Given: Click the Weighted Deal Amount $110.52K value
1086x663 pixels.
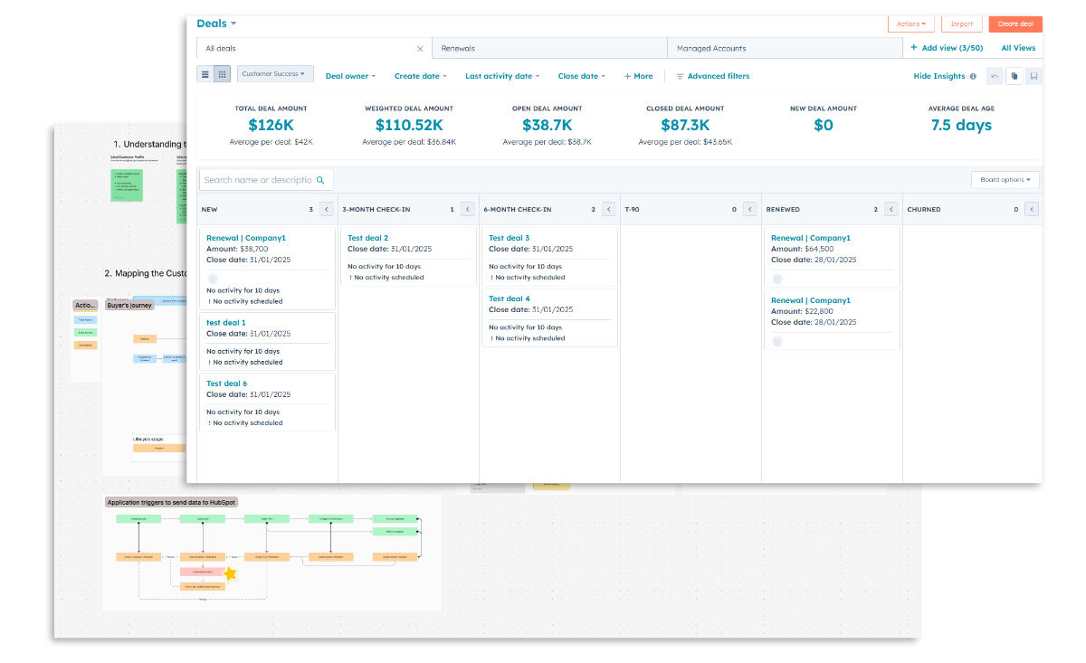Looking at the screenshot, I should coord(409,125).
